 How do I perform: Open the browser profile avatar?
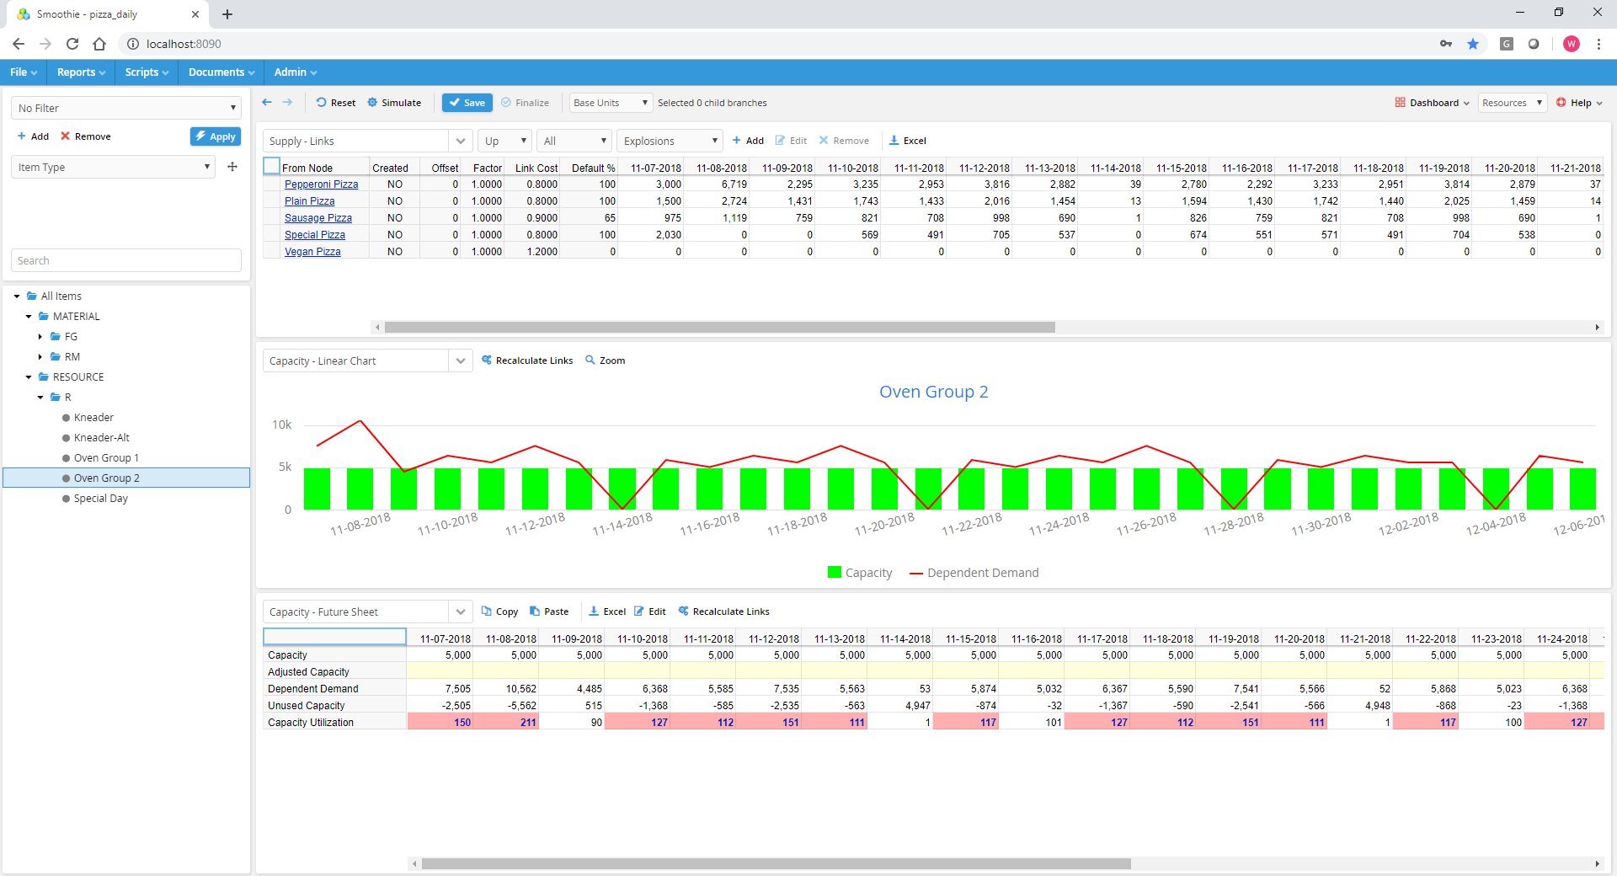pyautogui.click(x=1571, y=44)
